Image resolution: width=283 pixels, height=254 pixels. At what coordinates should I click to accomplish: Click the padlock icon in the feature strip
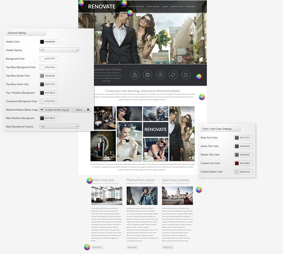tap(135, 75)
